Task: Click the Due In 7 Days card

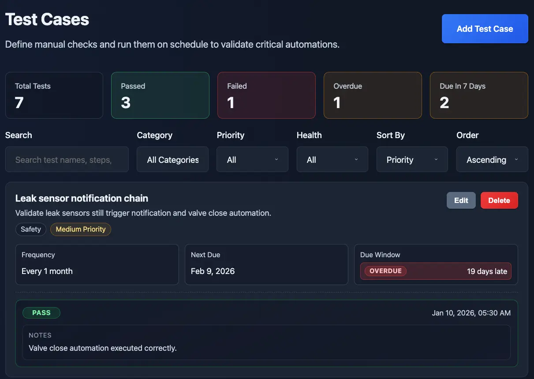Action: point(479,95)
